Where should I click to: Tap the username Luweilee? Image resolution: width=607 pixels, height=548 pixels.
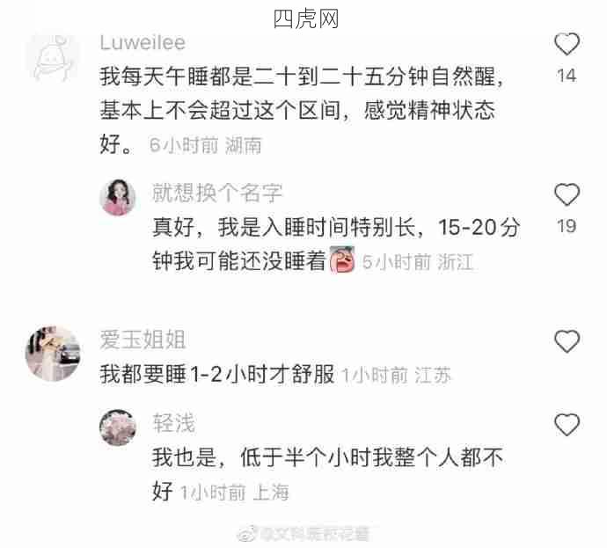point(143,42)
